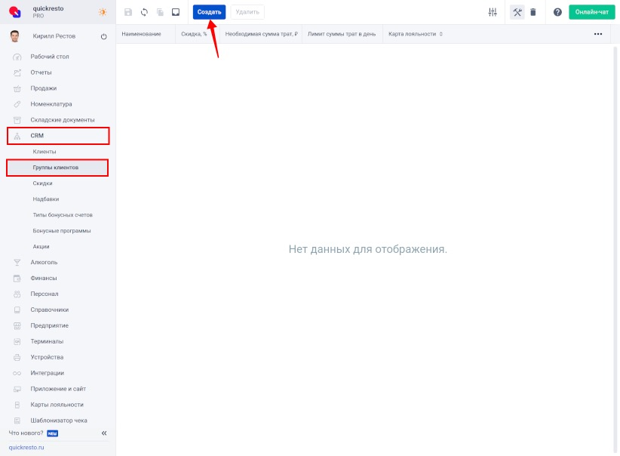Open the Что нового? link
Screen dimensions: 620x456
pos(26,433)
